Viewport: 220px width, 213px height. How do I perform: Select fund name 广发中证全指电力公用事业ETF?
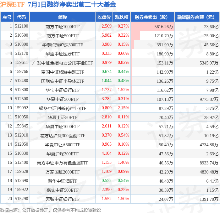pyautogui.click(x=63, y=63)
